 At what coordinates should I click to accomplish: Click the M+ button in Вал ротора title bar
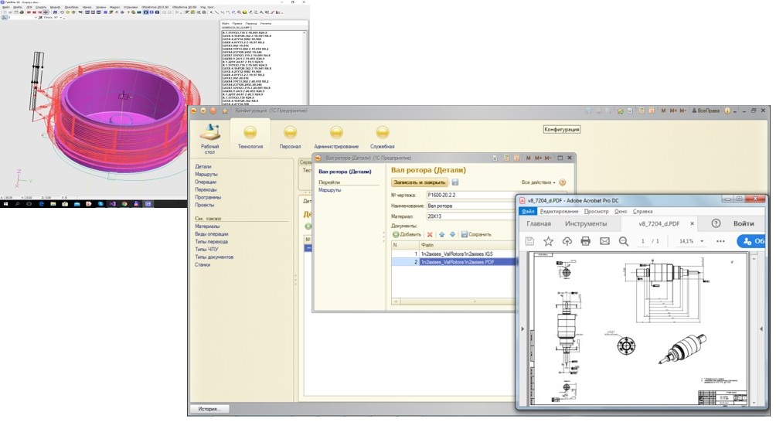click(x=538, y=158)
